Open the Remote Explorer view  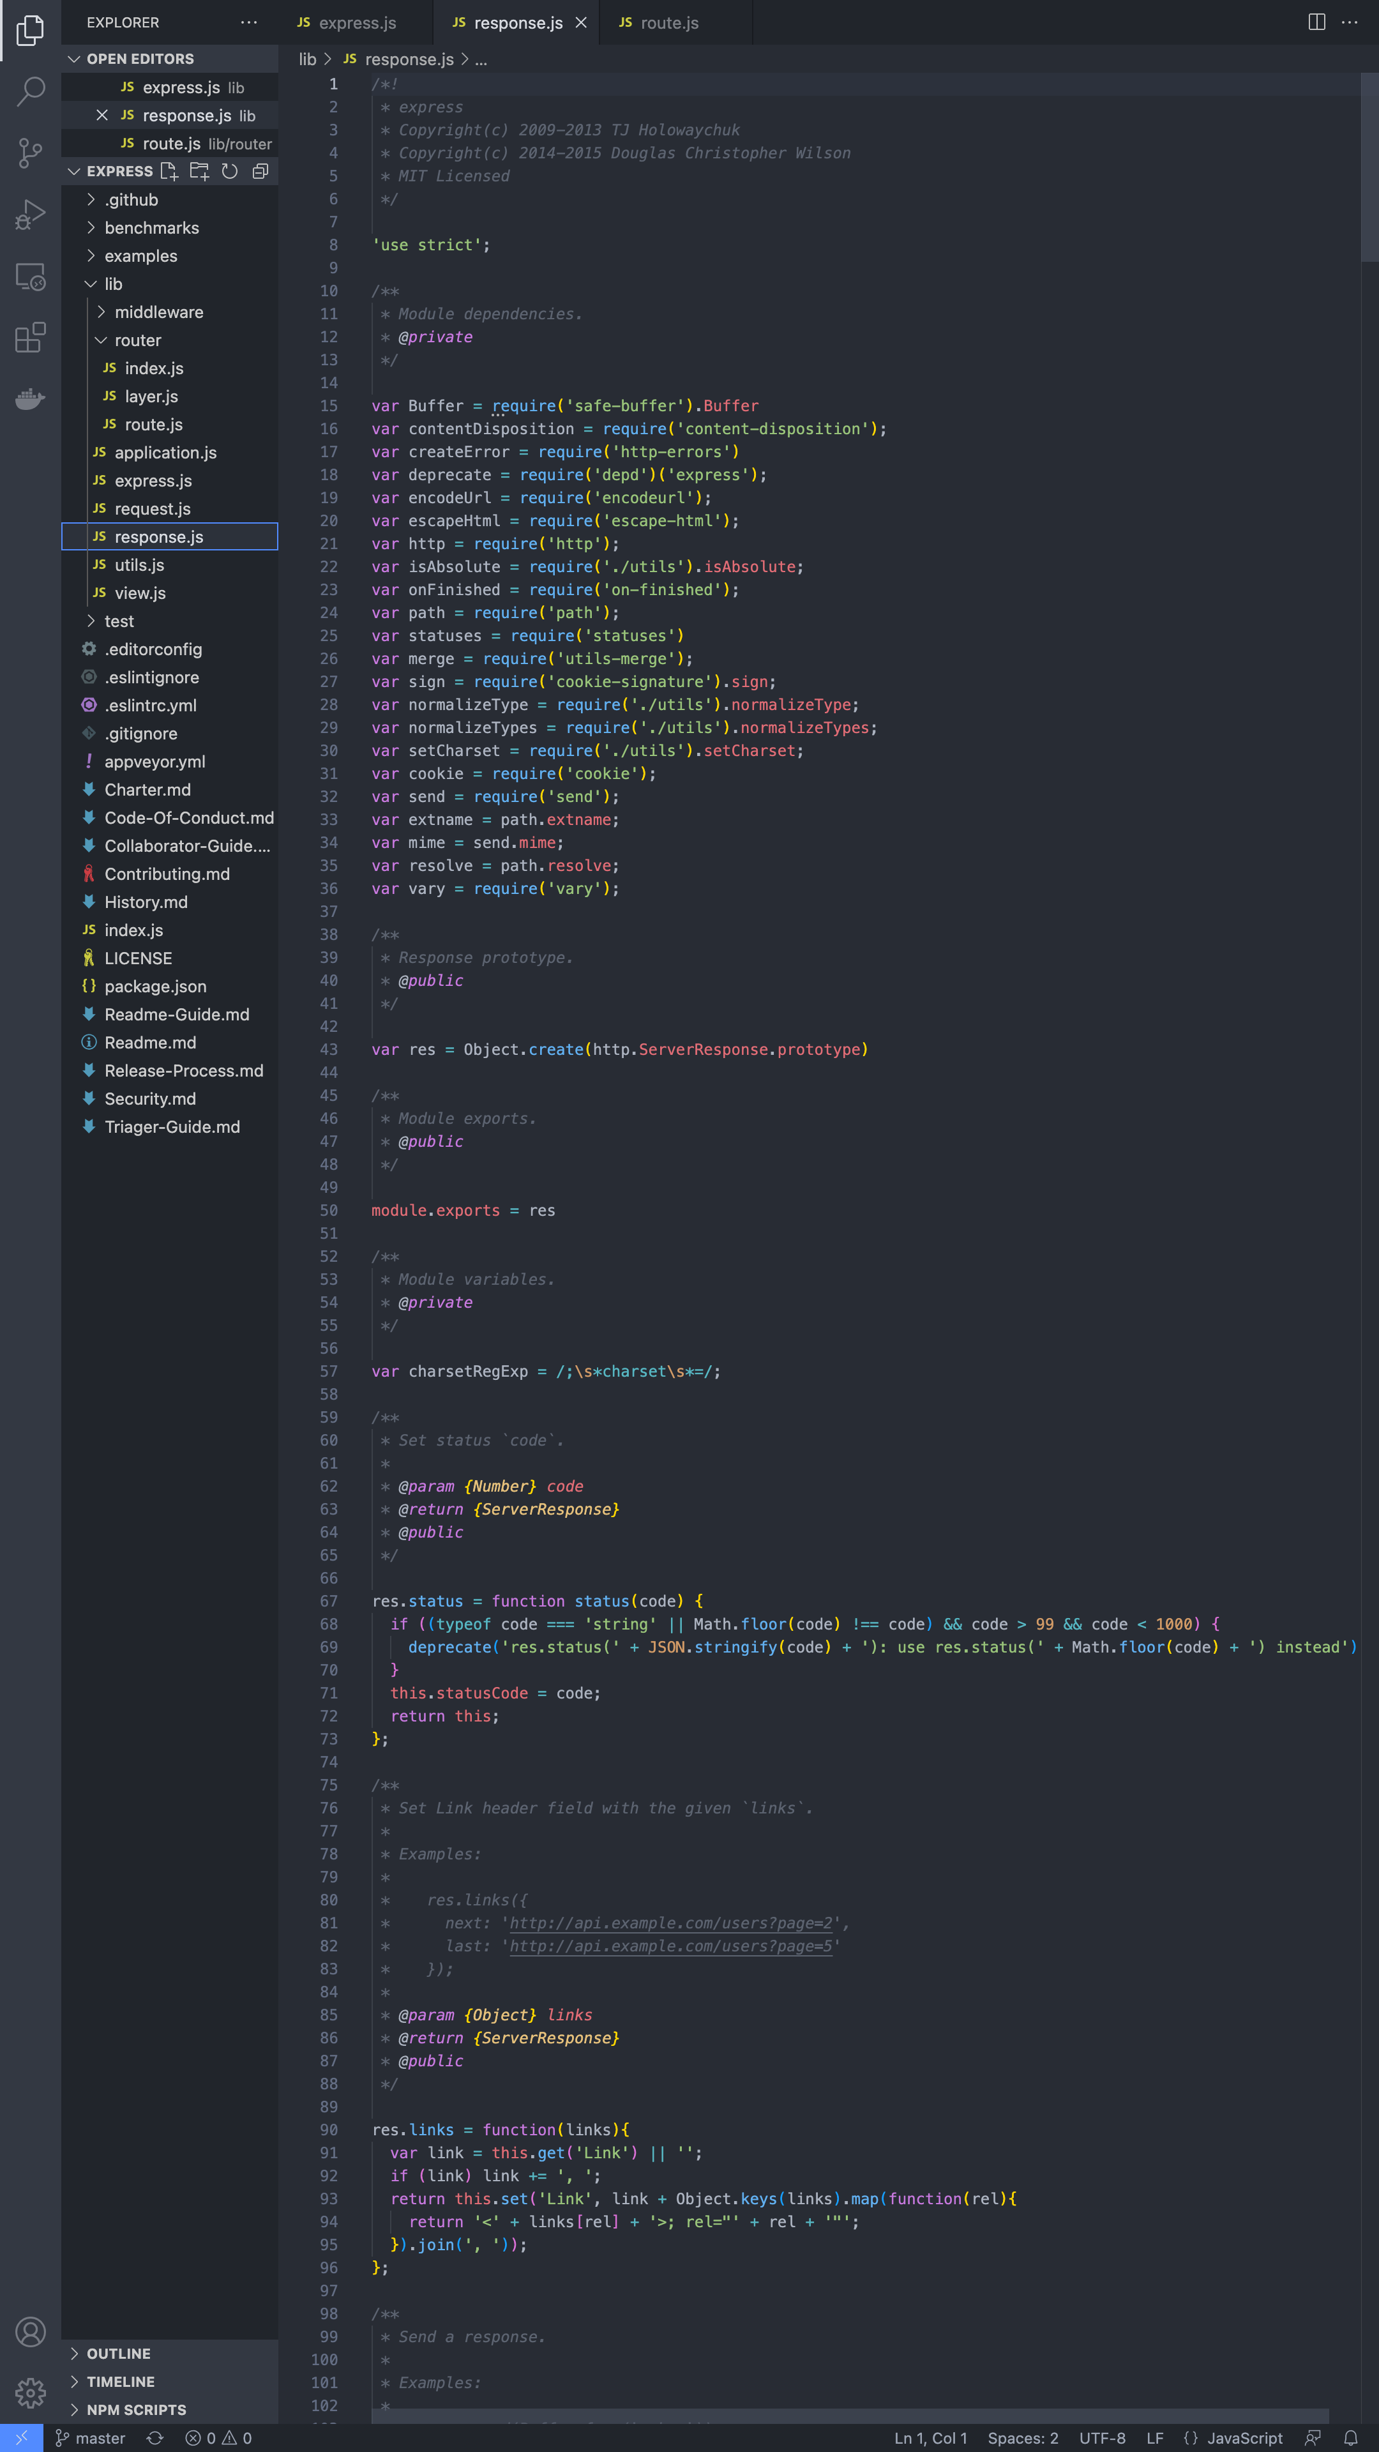[31, 276]
